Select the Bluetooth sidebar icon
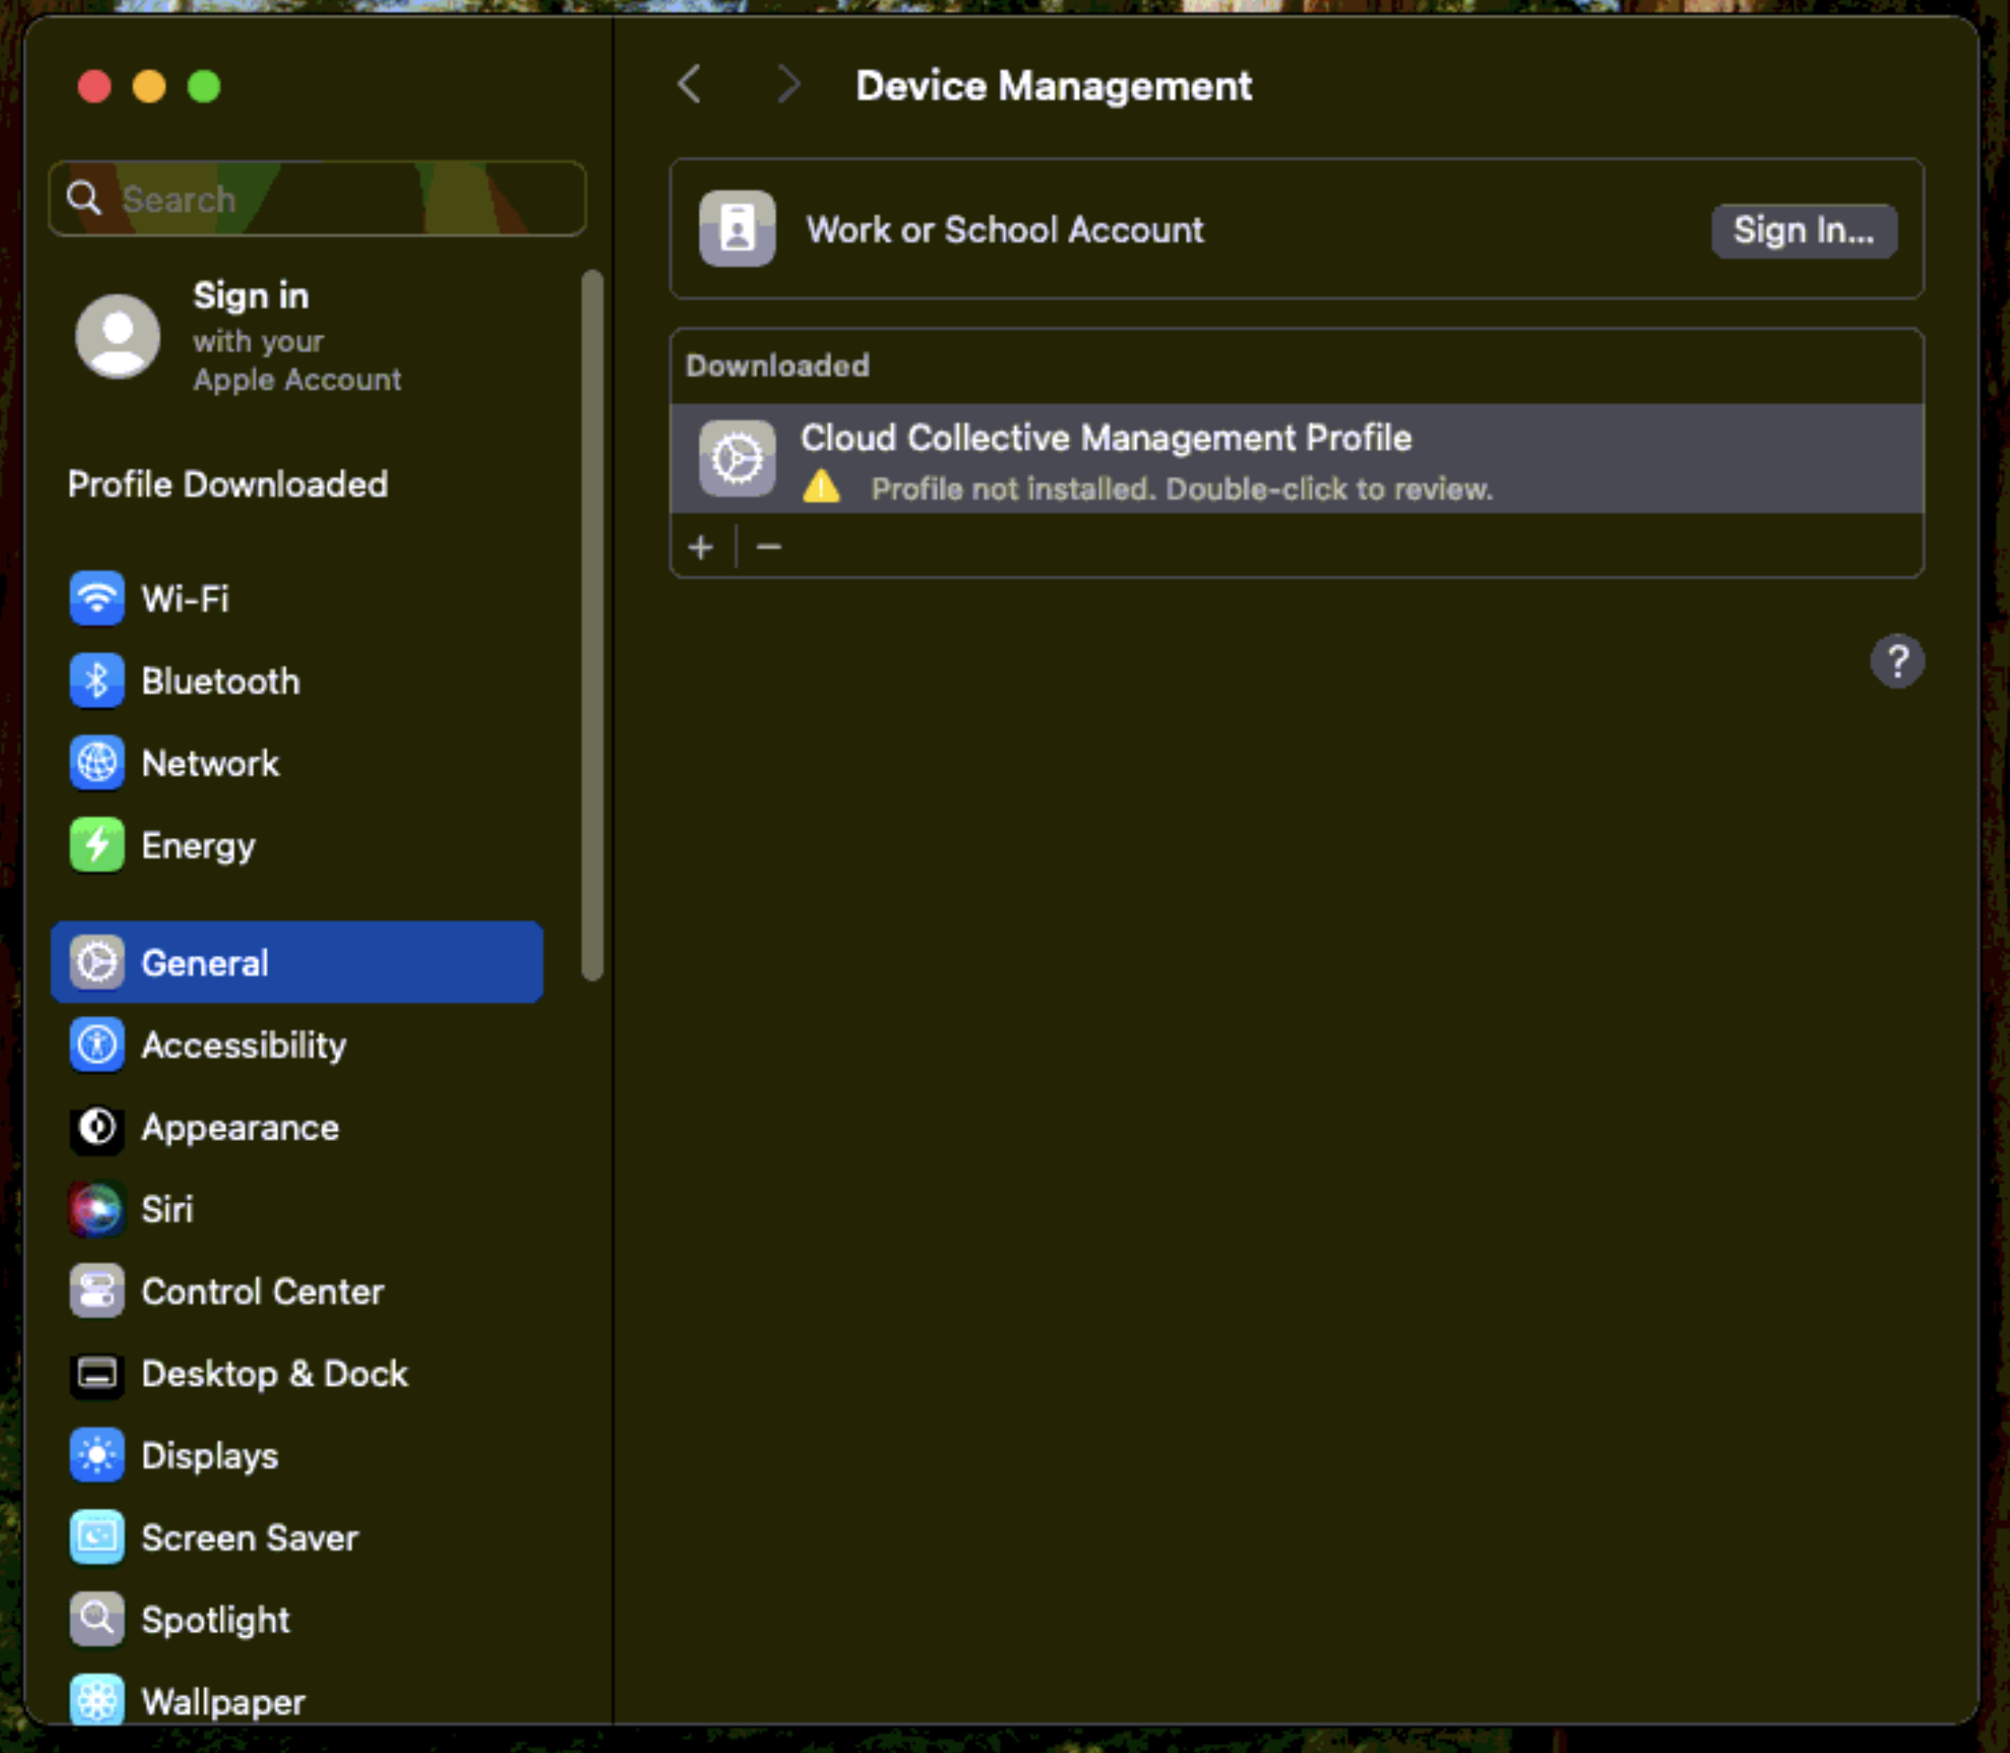Image resolution: width=2010 pixels, height=1753 pixels. point(96,680)
